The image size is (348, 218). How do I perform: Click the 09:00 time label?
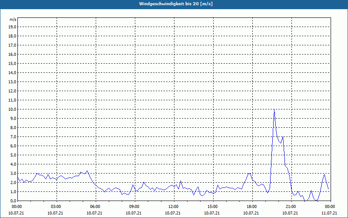[135, 207]
